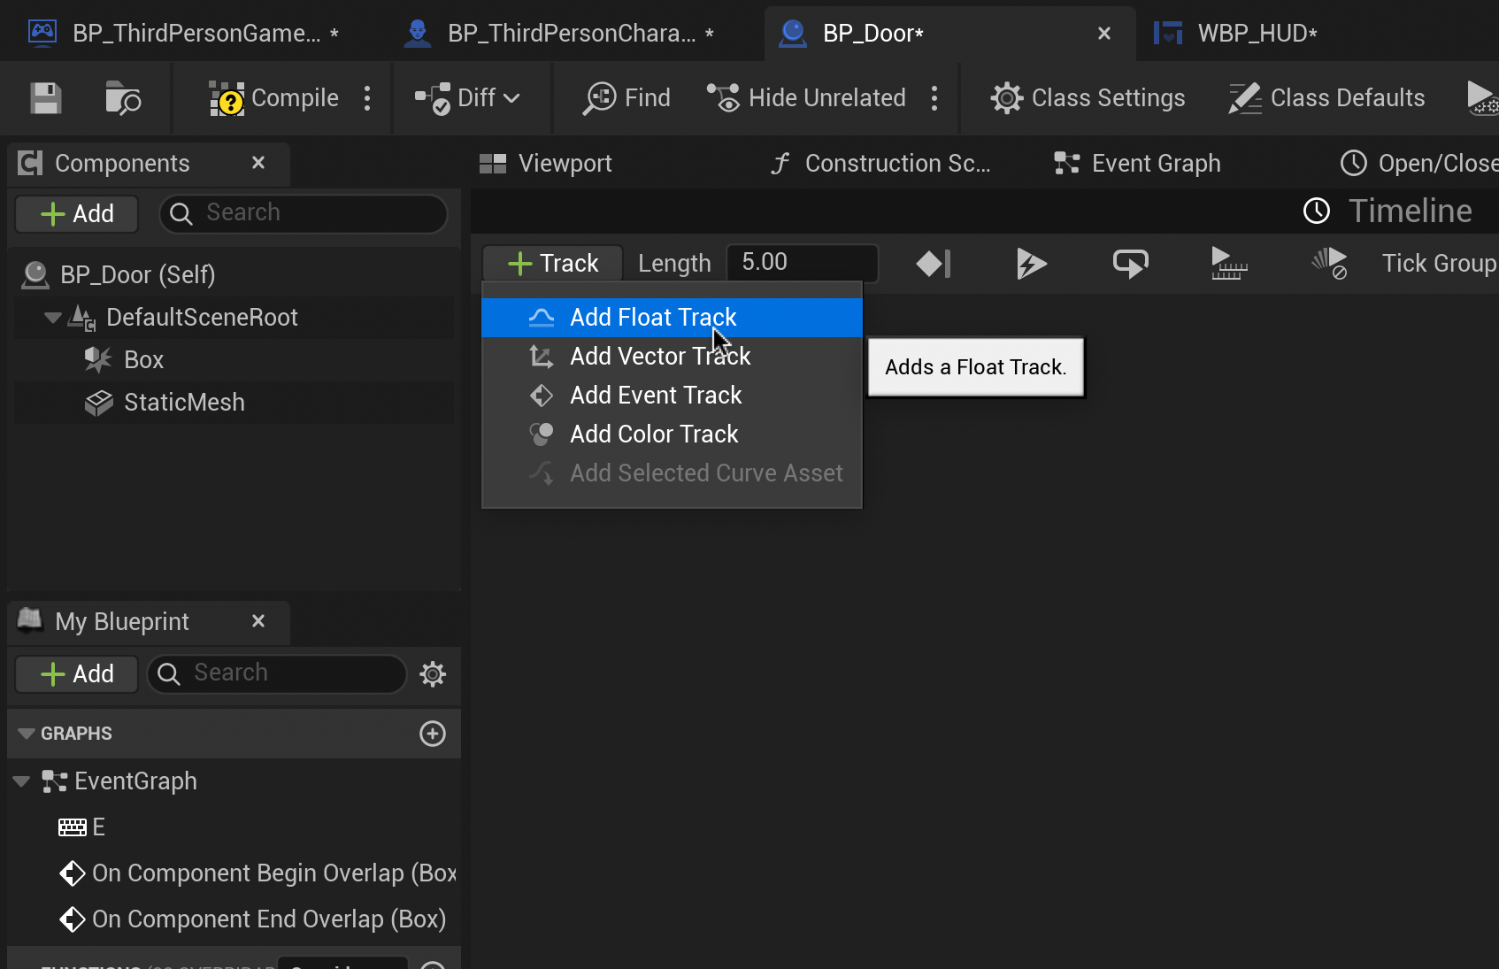Viewport: 1499px width, 969px height.
Task: Select StaticMesh component in tree
Action: click(x=184, y=403)
